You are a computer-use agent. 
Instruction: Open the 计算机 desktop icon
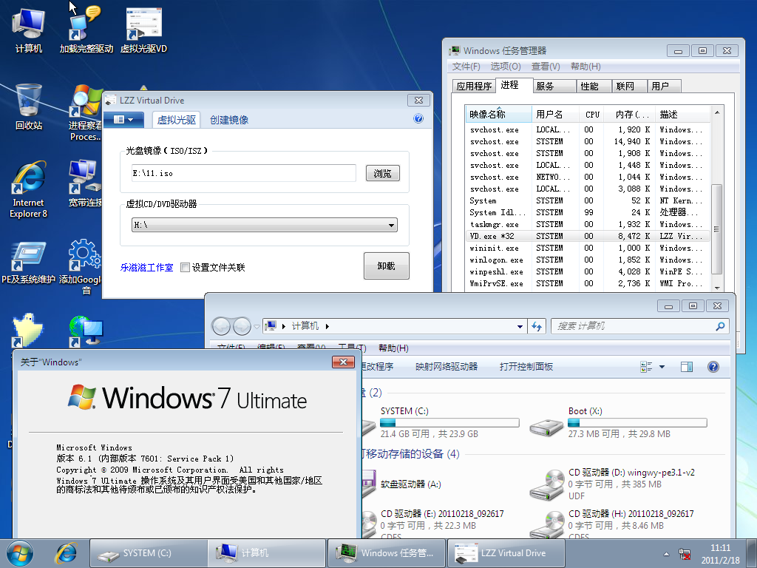tap(29, 30)
